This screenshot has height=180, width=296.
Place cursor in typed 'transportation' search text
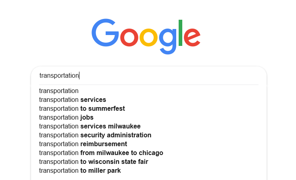pyautogui.click(x=59, y=75)
